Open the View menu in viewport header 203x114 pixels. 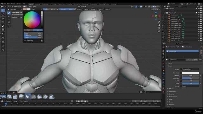coord(30,6)
